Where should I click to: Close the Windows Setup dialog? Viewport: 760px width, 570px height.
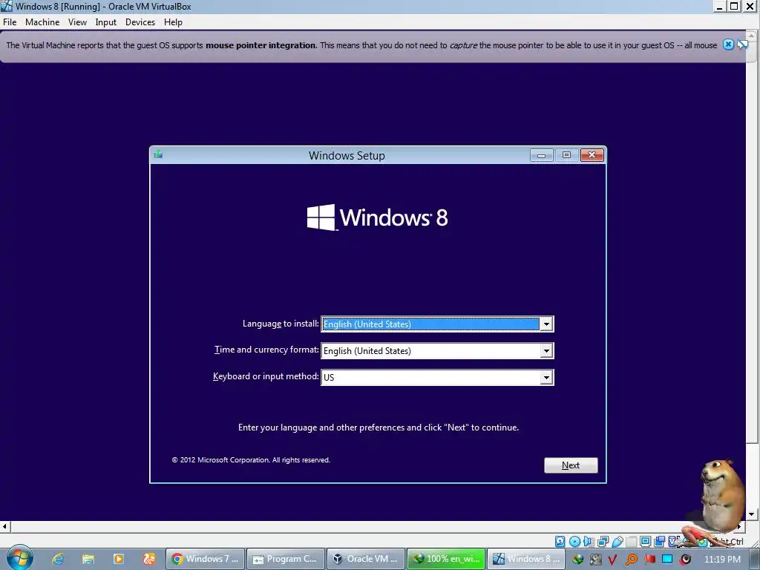tap(592, 155)
